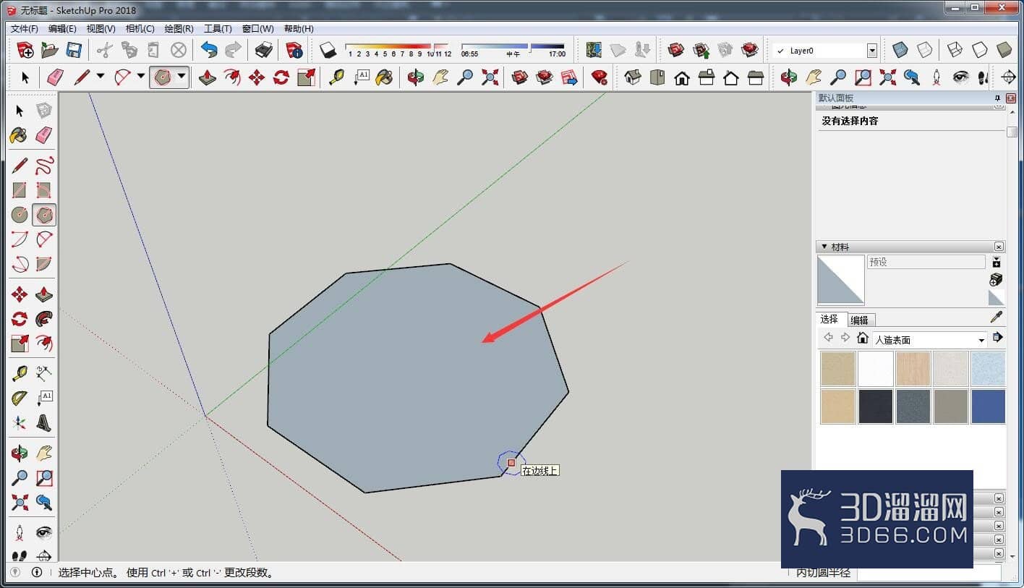Open the 绘图(R) menu
Screen dimensions: 1024x588
coord(179,29)
